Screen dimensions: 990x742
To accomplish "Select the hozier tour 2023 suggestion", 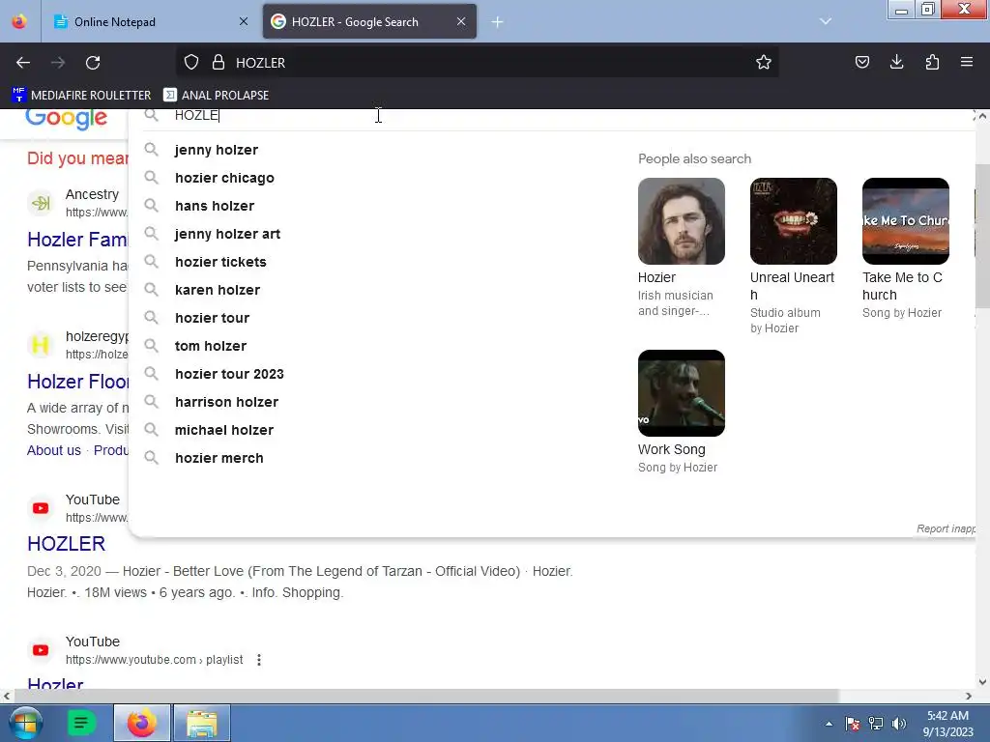I will pos(229,374).
